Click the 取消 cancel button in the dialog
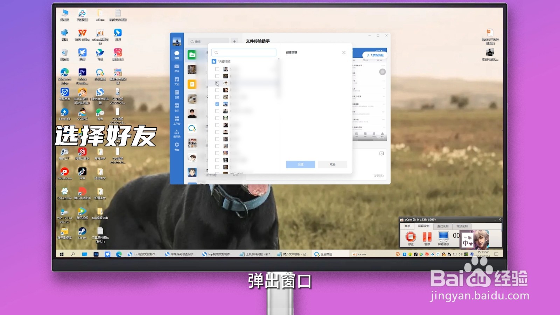The image size is (560, 315). (332, 164)
